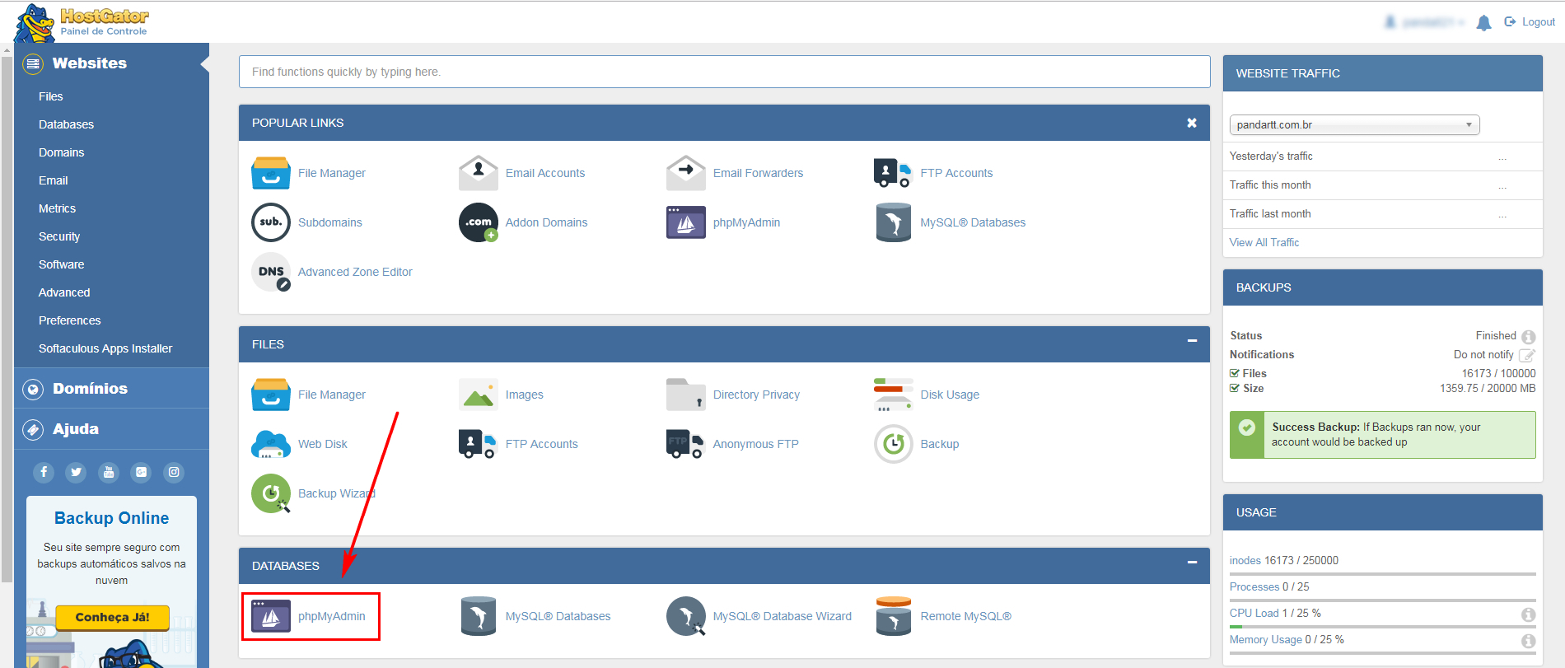Open phpMyAdmin icon in Popular Links
This screenshot has width=1565, height=668.
686,222
